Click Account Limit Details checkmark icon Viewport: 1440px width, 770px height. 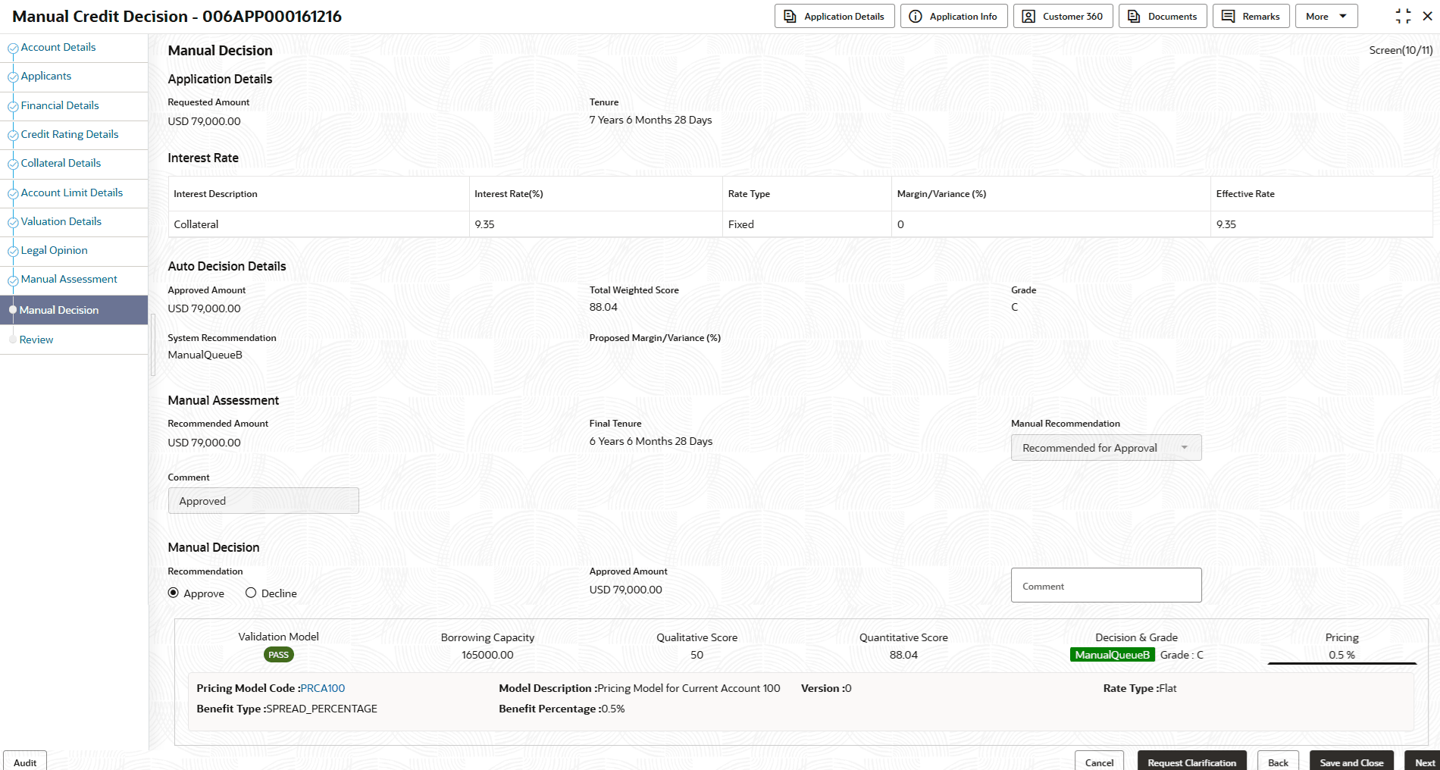13,194
